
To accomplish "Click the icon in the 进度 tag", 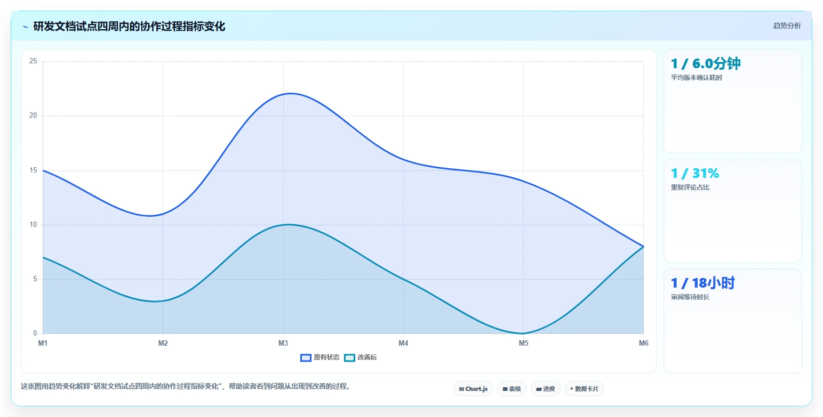I will click(x=539, y=389).
